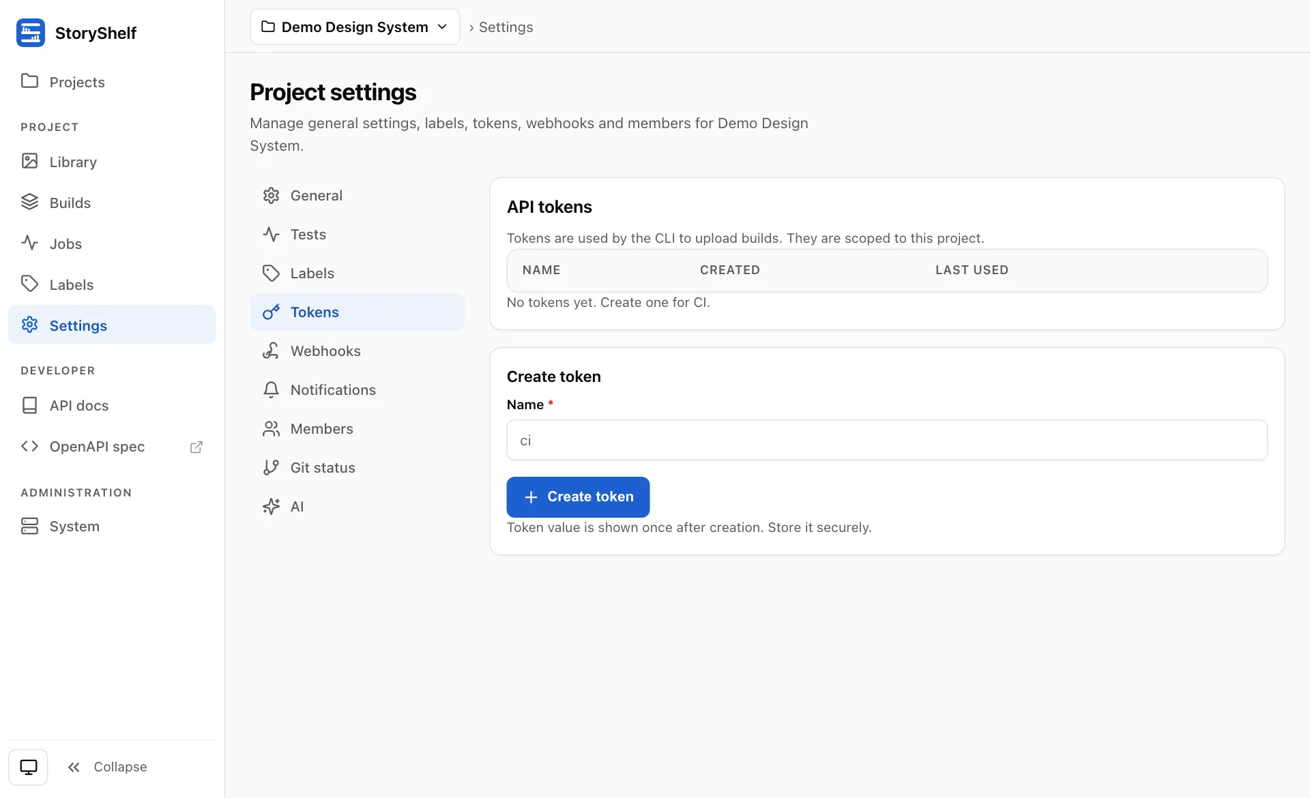This screenshot has height=798, width=1310.
Task: Select the Tokens settings tab
Action: 357,312
